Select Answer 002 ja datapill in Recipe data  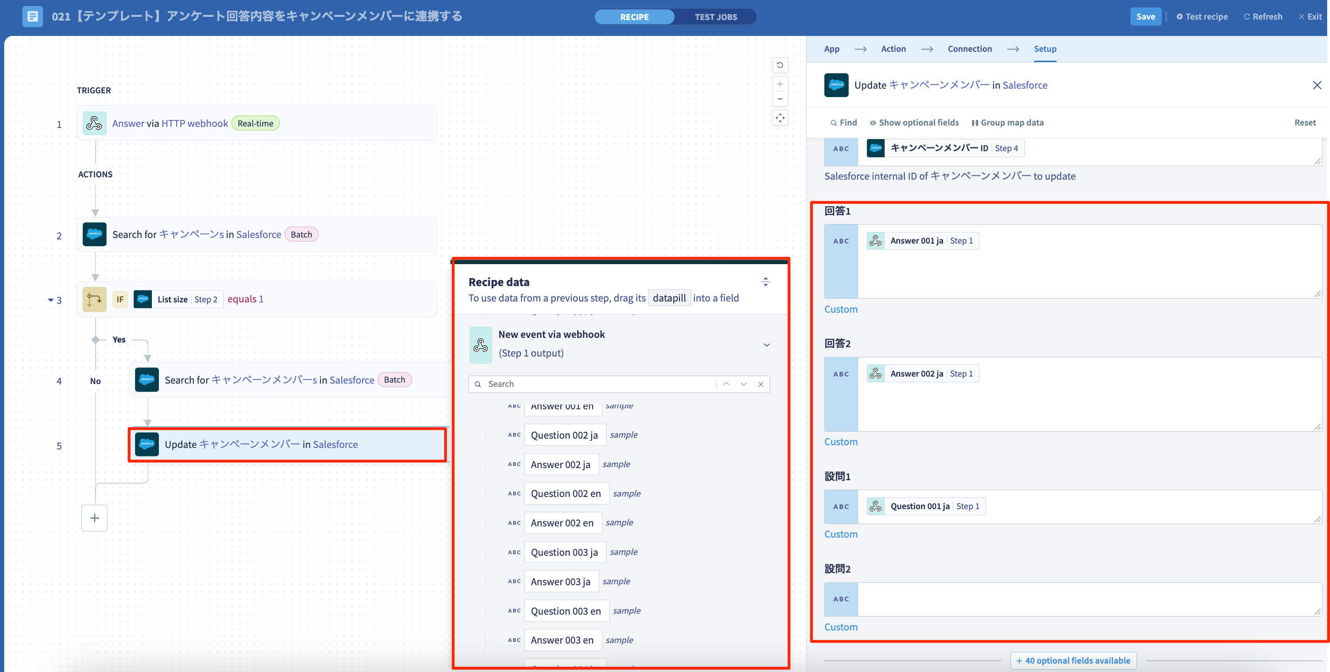[x=561, y=464]
